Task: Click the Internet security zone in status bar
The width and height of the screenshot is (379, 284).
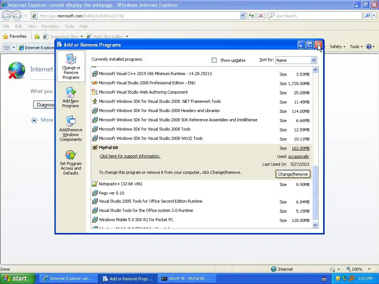Action: point(282,269)
